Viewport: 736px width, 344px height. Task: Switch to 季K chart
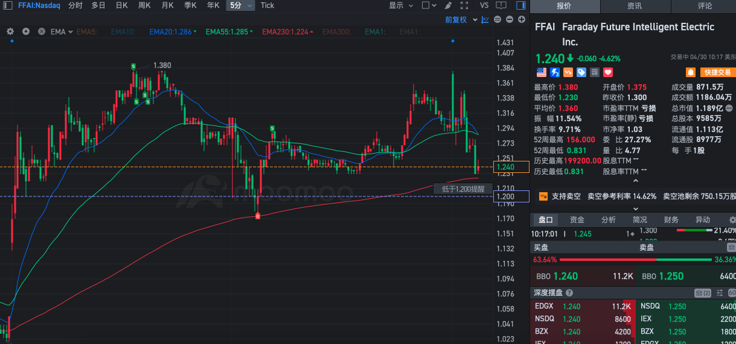tap(190, 5)
